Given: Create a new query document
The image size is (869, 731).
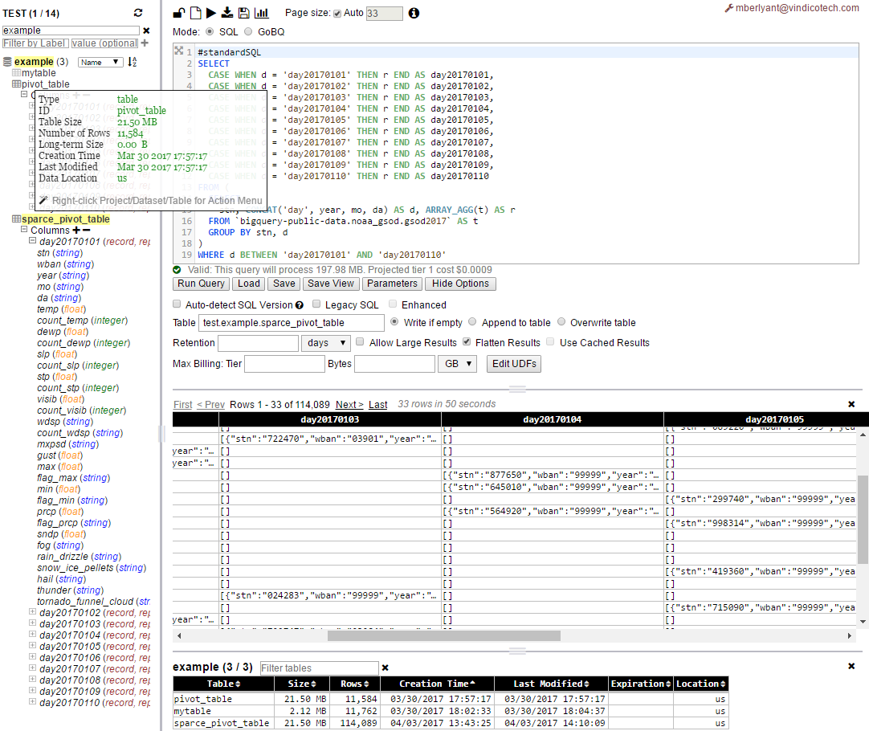Looking at the screenshot, I should 195,13.
